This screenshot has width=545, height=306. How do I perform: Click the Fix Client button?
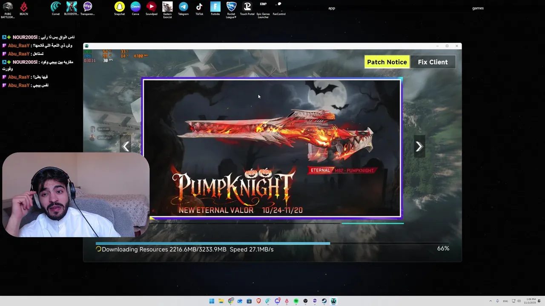433,62
